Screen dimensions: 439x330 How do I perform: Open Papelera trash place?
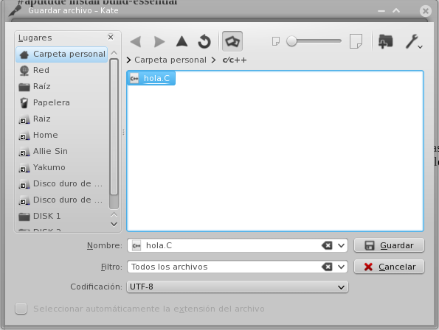[62, 103]
